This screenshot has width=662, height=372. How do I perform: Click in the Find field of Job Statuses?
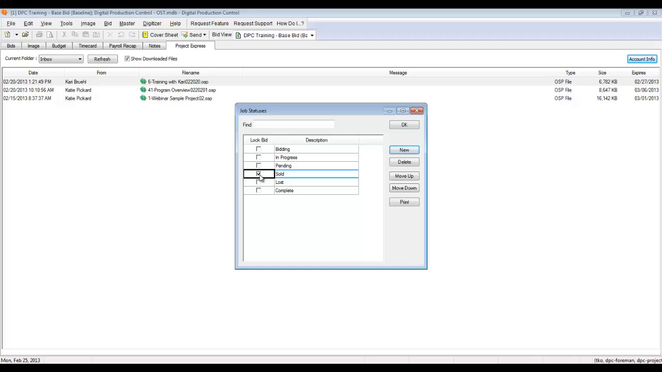[x=293, y=125]
